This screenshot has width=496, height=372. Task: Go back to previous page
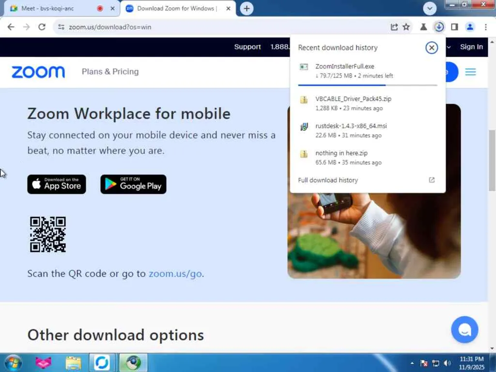coord(11,27)
